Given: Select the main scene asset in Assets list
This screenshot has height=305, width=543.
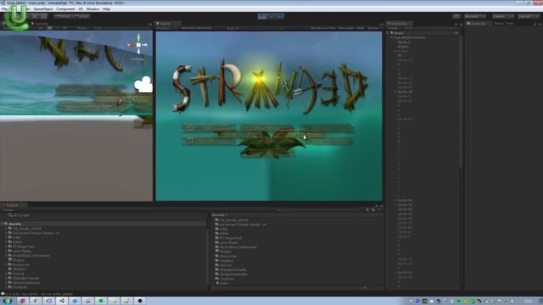Looking at the screenshot, I should pyautogui.click(x=224, y=283).
